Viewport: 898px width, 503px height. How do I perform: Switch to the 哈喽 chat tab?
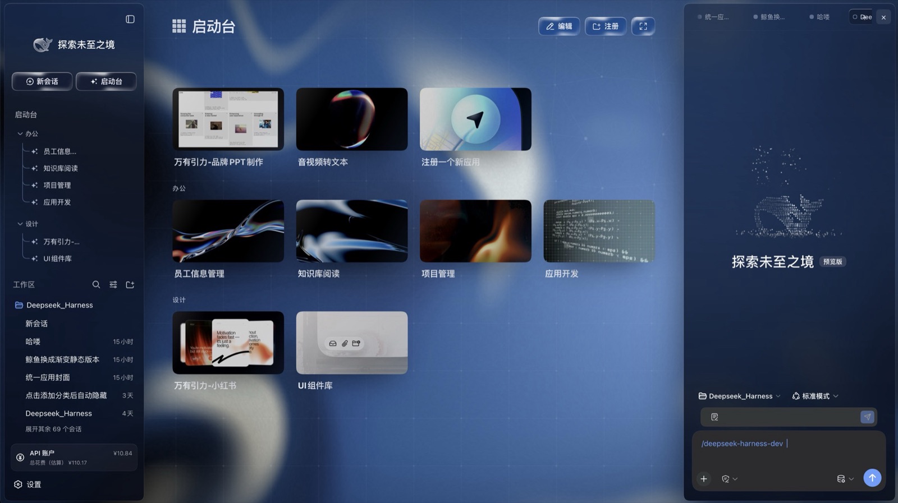[820, 17]
